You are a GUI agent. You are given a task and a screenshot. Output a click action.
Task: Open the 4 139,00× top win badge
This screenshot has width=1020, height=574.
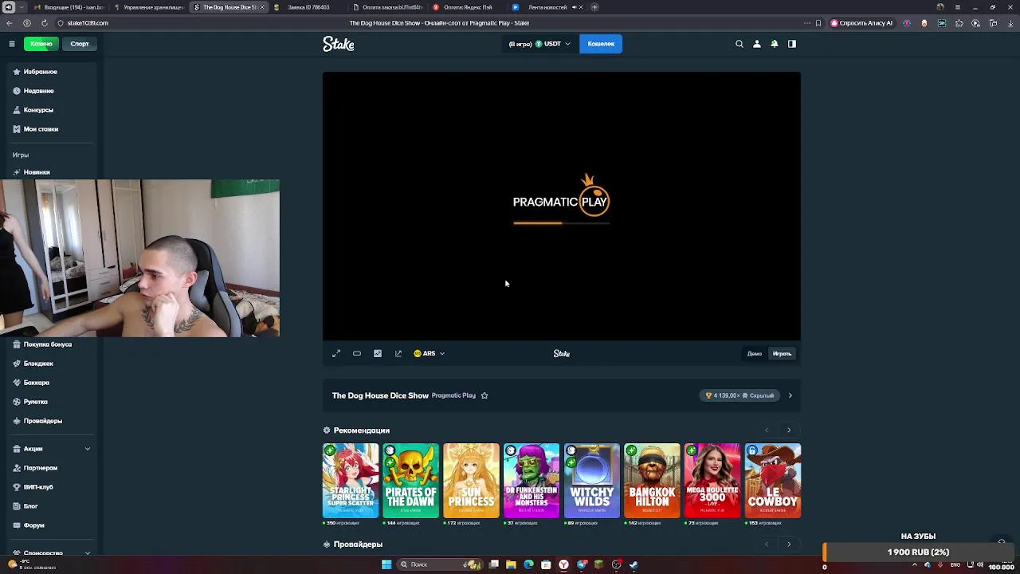[x=741, y=395]
